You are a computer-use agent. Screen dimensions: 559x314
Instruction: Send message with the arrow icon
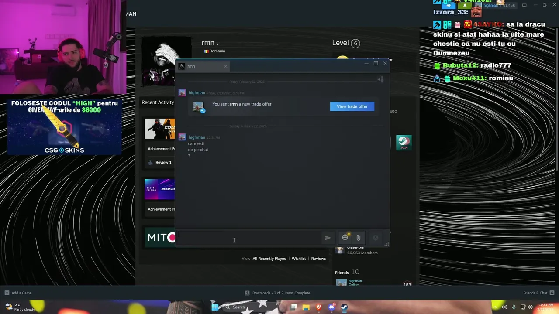(328, 238)
